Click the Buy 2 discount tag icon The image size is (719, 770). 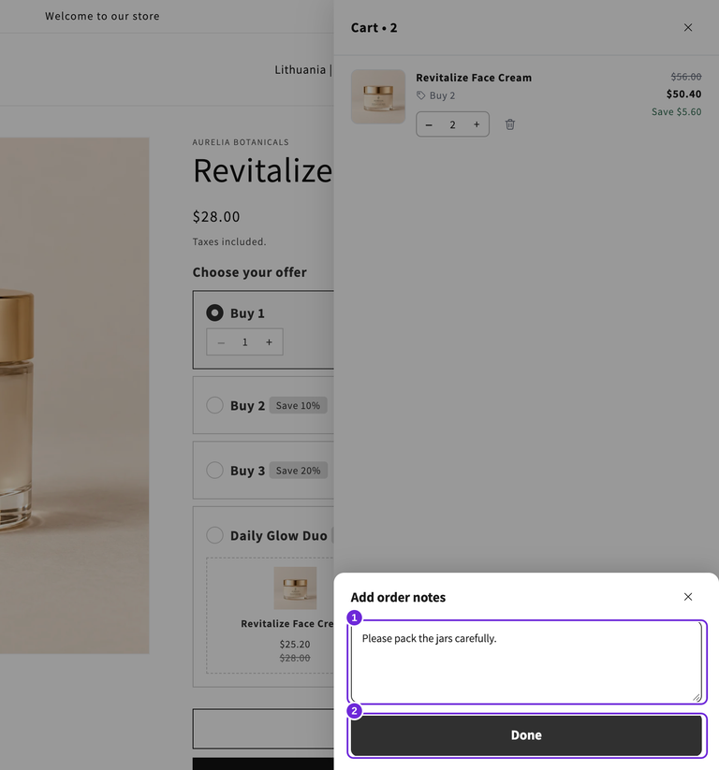pyautogui.click(x=420, y=95)
